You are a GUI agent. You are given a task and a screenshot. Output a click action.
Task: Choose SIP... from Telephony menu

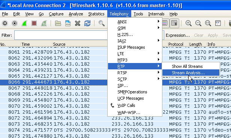click(135, 85)
